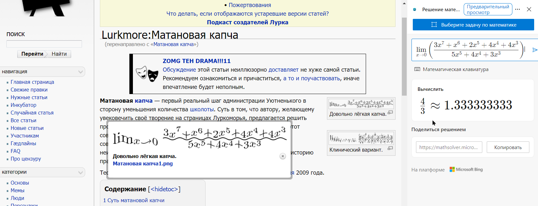Collapse the категории sidebar section
The height and width of the screenshot is (206, 538).
tap(81, 172)
